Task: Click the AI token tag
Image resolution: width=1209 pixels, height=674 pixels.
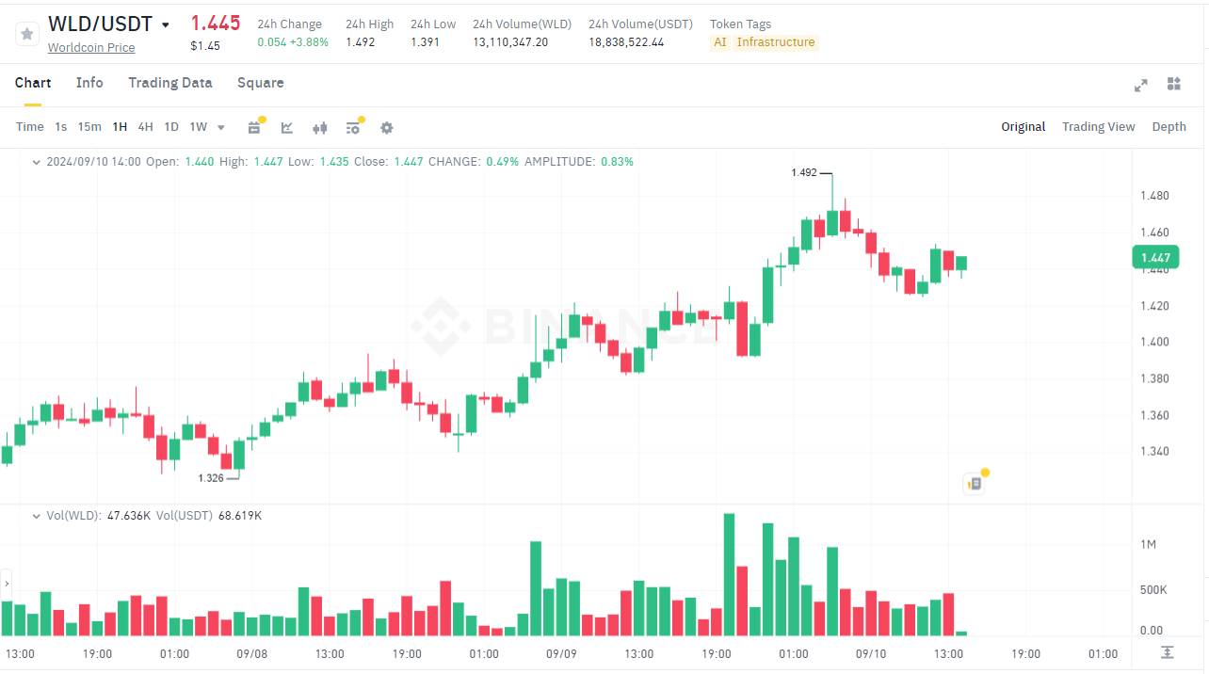Action: coord(720,42)
